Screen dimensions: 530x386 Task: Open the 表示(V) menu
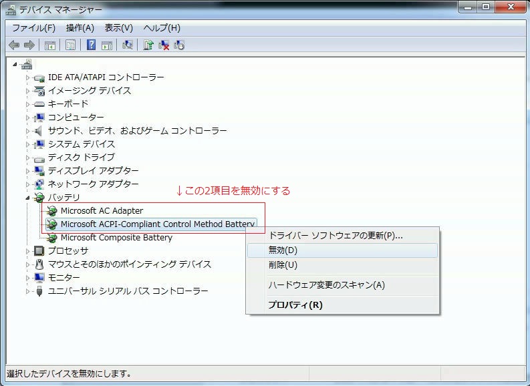click(x=119, y=27)
